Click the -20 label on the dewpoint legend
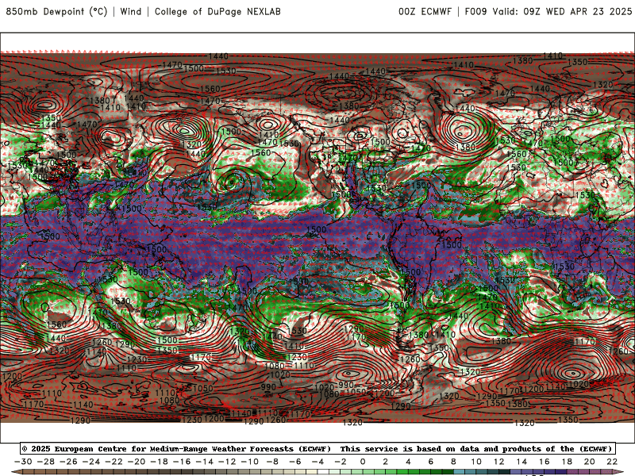Image resolution: width=635 pixels, height=476 pixels. tap(137, 462)
